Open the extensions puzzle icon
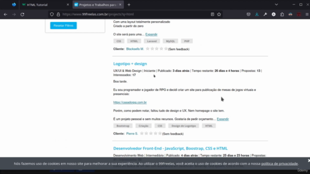This screenshot has width=310, height=174. [282, 14]
